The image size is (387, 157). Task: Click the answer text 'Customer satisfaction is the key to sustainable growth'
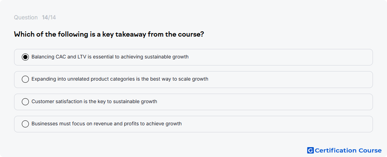tap(94, 101)
